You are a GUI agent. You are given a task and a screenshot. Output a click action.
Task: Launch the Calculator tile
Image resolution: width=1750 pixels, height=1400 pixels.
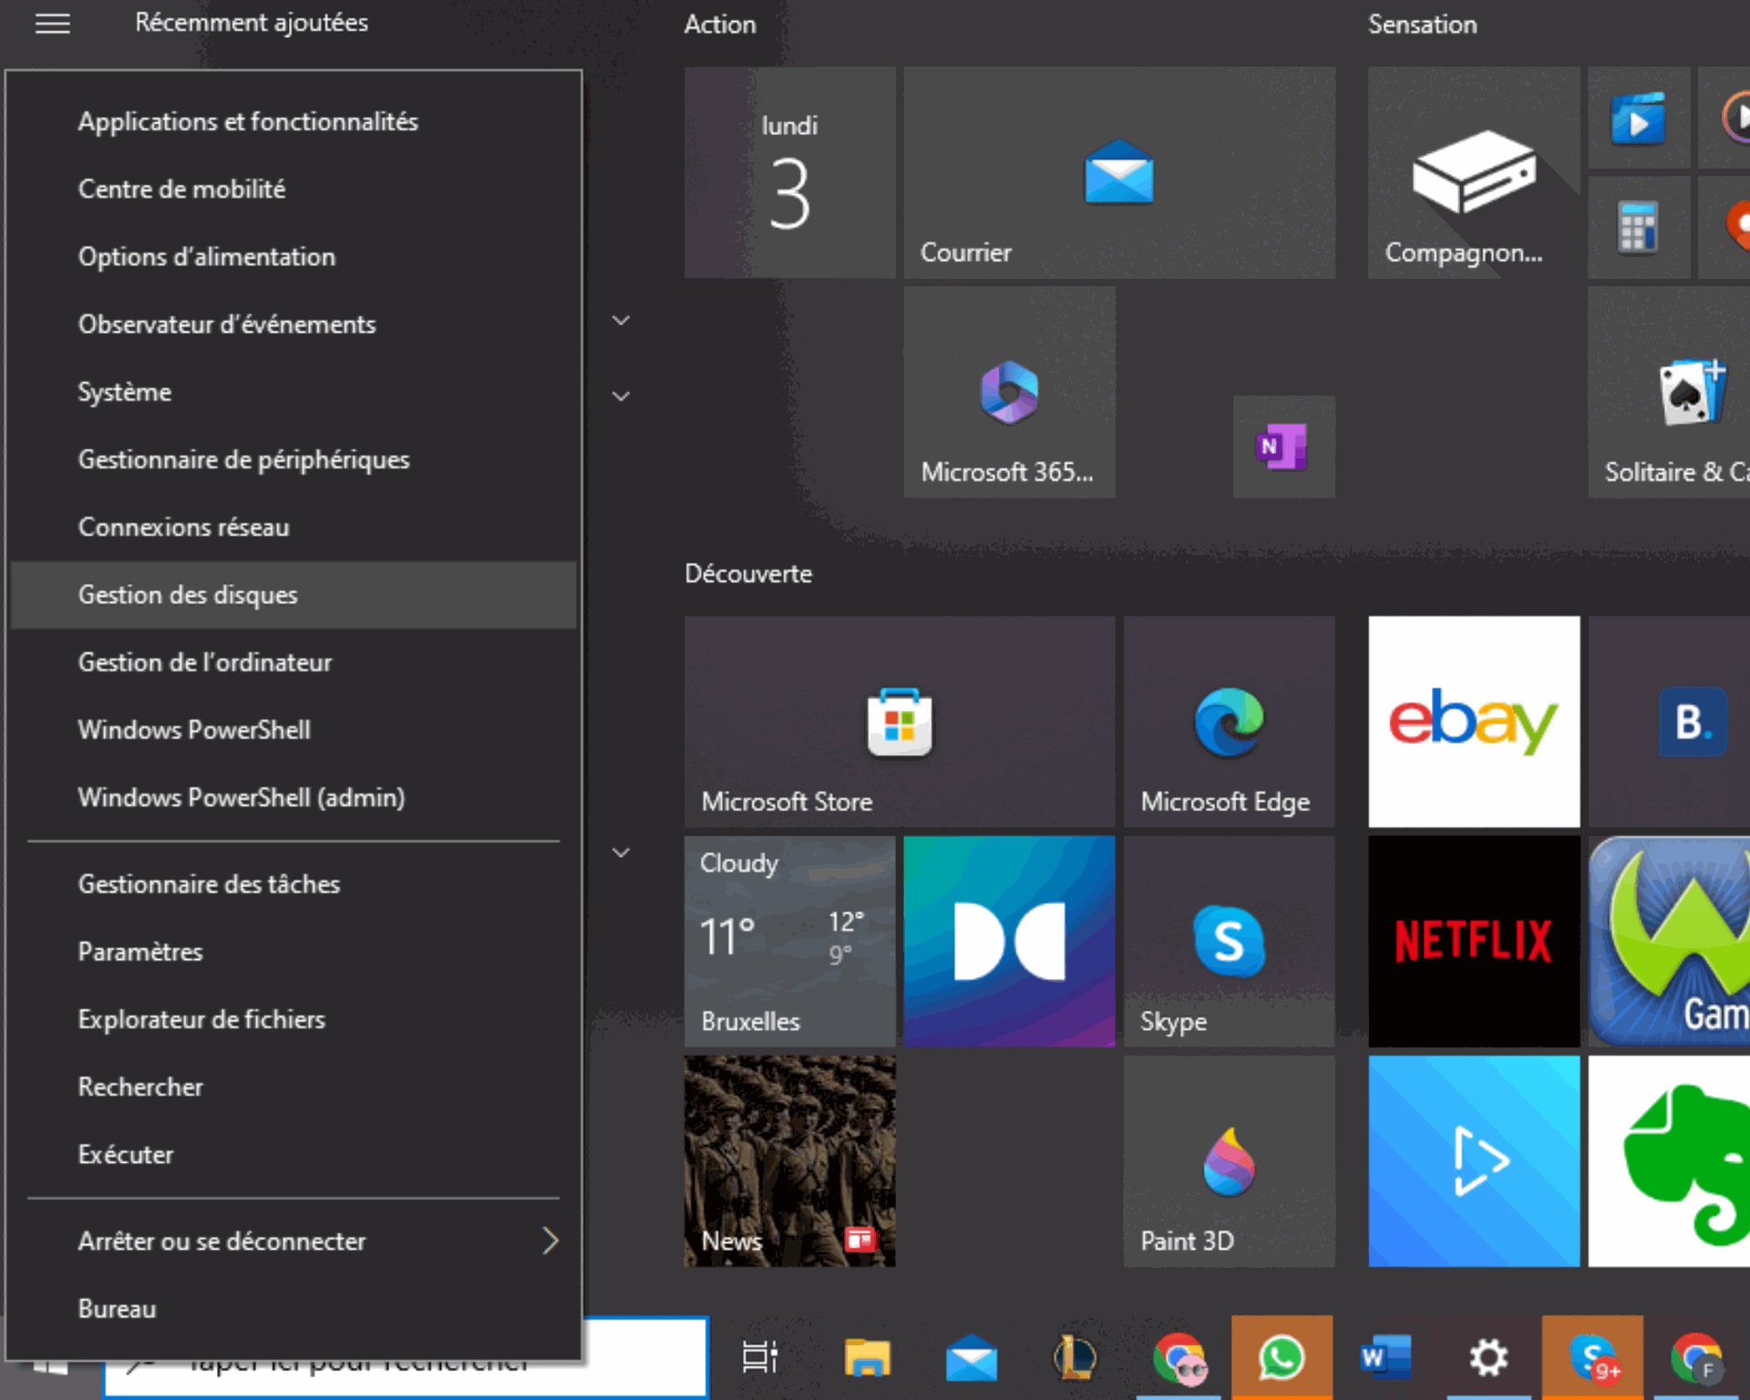coord(1638,226)
